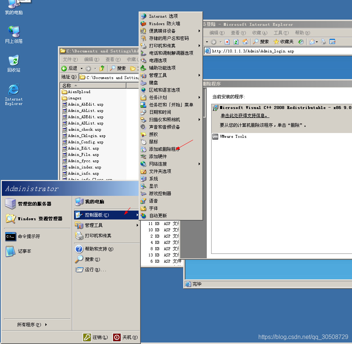Click the 注销 log off button

95,337
